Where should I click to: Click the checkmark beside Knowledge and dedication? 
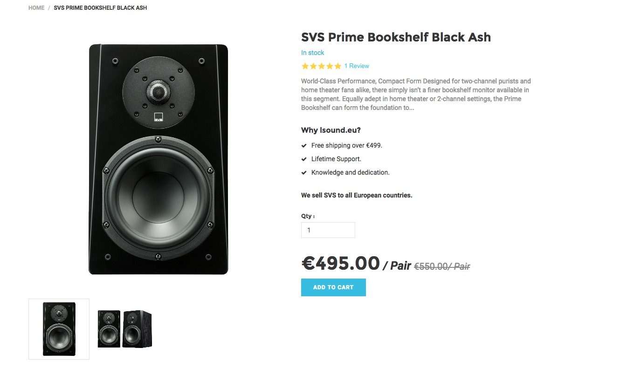pos(304,173)
